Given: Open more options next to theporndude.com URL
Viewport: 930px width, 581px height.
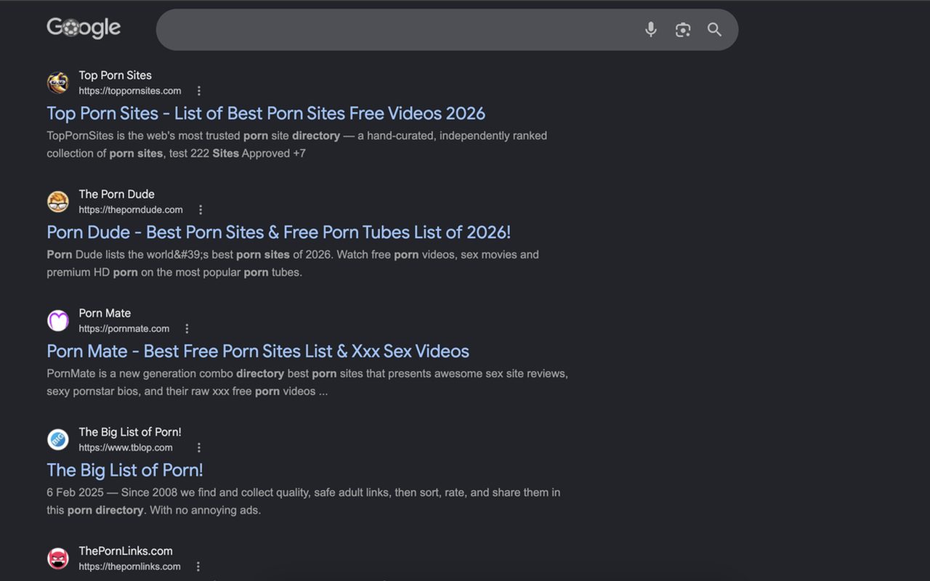Looking at the screenshot, I should (x=201, y=210).
